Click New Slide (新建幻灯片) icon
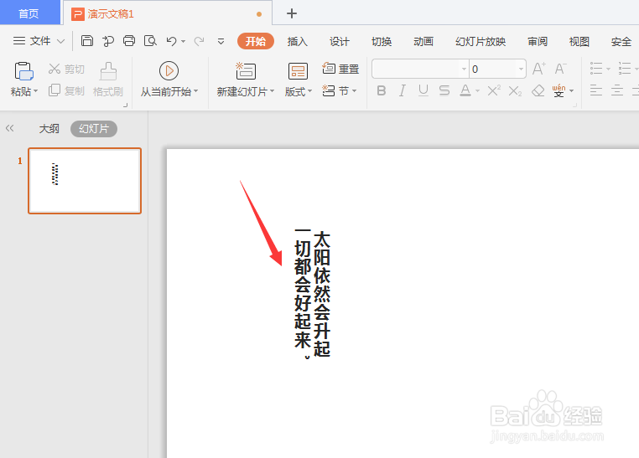 click(246, 71)
